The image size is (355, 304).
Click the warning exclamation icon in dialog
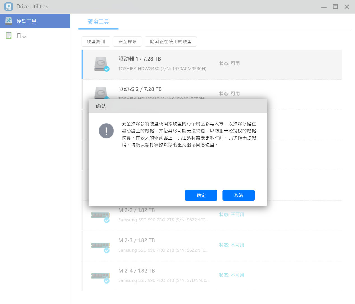click(x=106, y=131)
